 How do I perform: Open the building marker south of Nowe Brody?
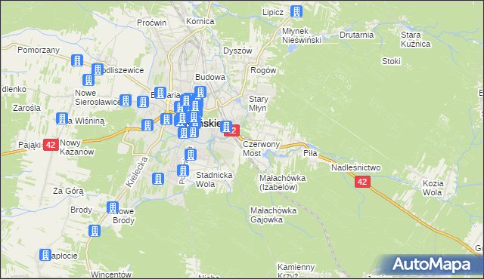pyautogui.click(x=95, y=231)
